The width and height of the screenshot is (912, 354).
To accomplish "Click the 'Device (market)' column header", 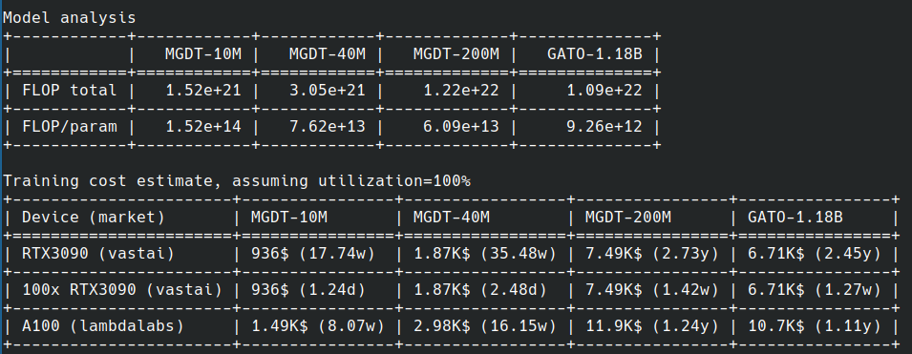I will pyautogui.click(x=93, y=218).
